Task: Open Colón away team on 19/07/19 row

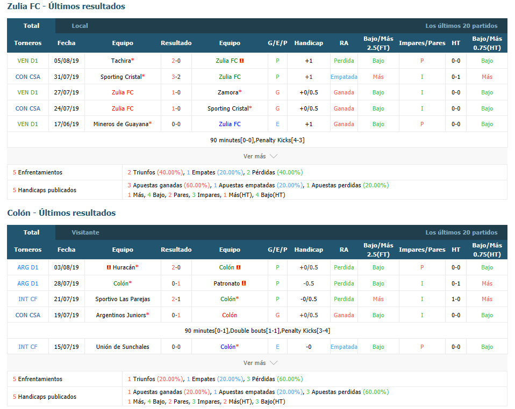Action: [230, 315]
